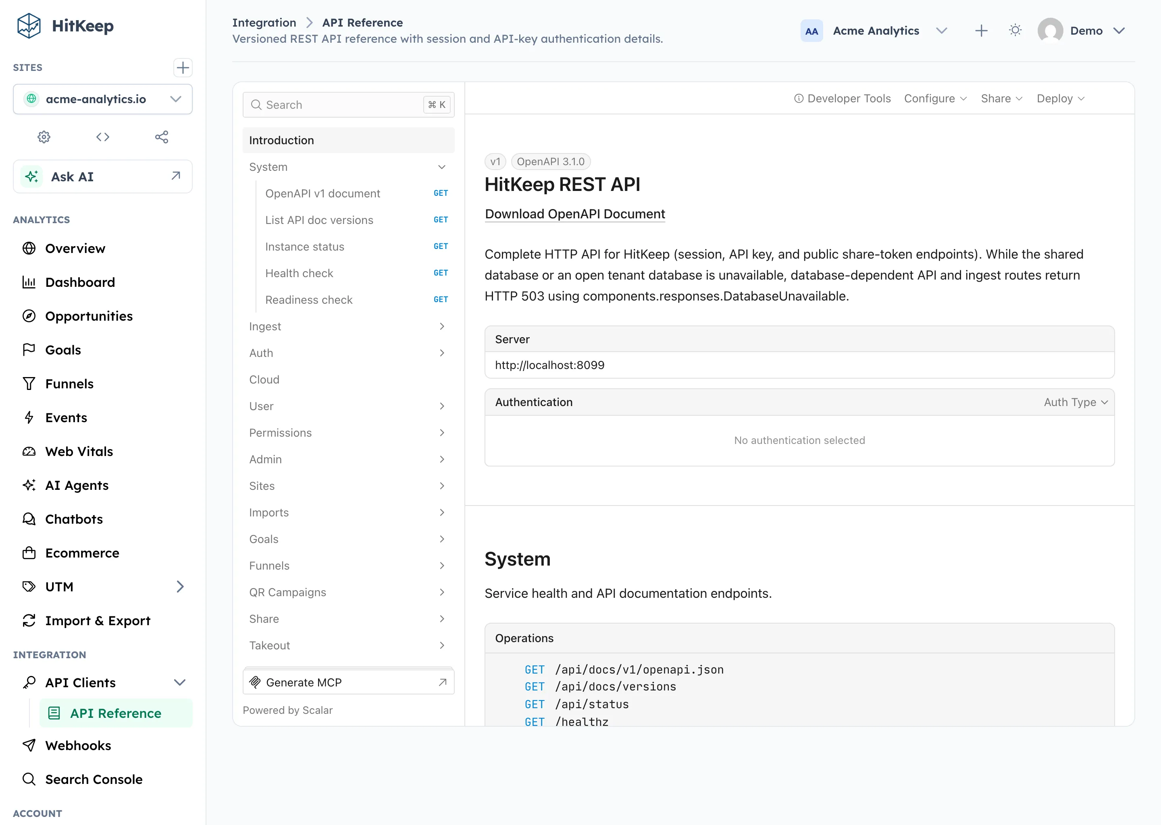Click the AI Agents sparkle icon

(x=29, y=485)
